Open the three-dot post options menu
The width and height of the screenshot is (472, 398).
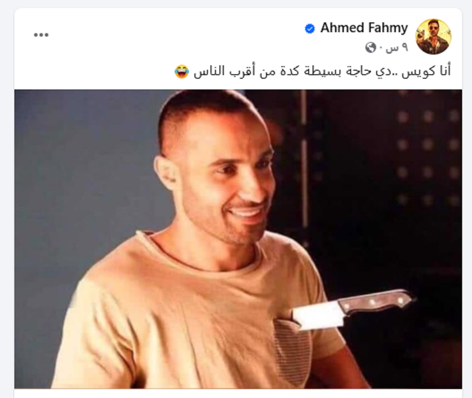pos(41,35)
